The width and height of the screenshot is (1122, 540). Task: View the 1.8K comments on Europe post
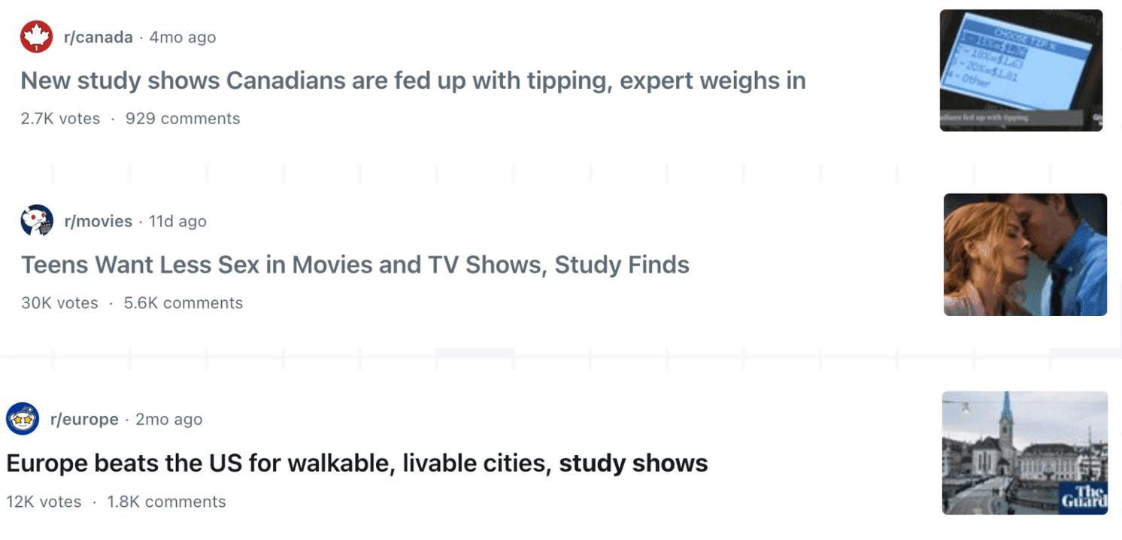tap(166, 502)
